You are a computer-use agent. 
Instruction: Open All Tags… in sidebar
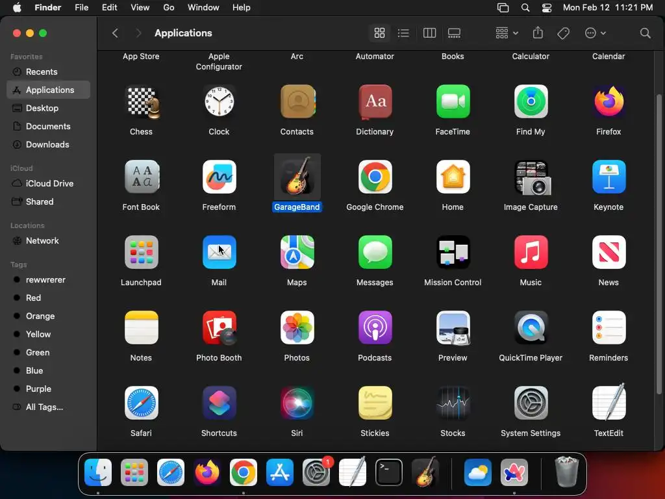pyautogui.click(x=48, y=407)
